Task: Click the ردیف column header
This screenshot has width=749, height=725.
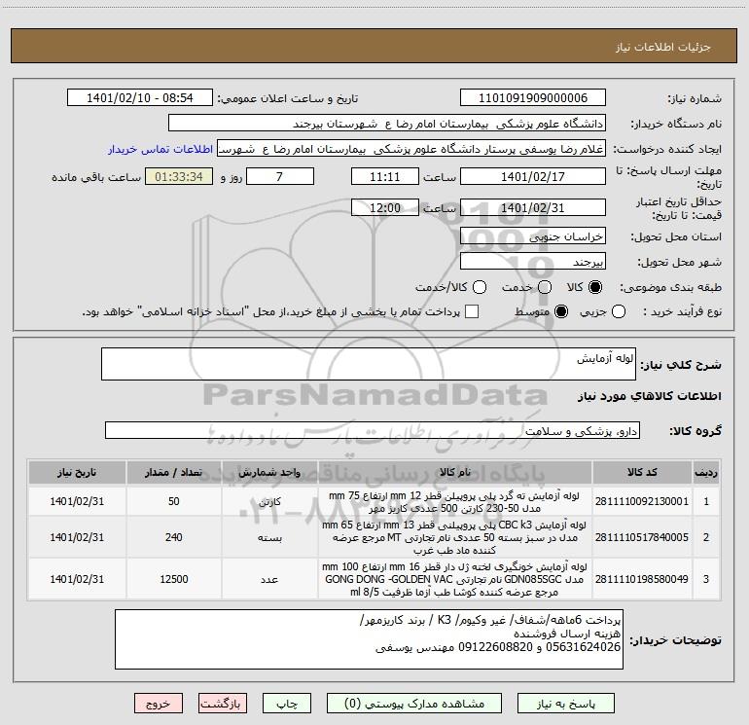Action: [x=706, y=472]
